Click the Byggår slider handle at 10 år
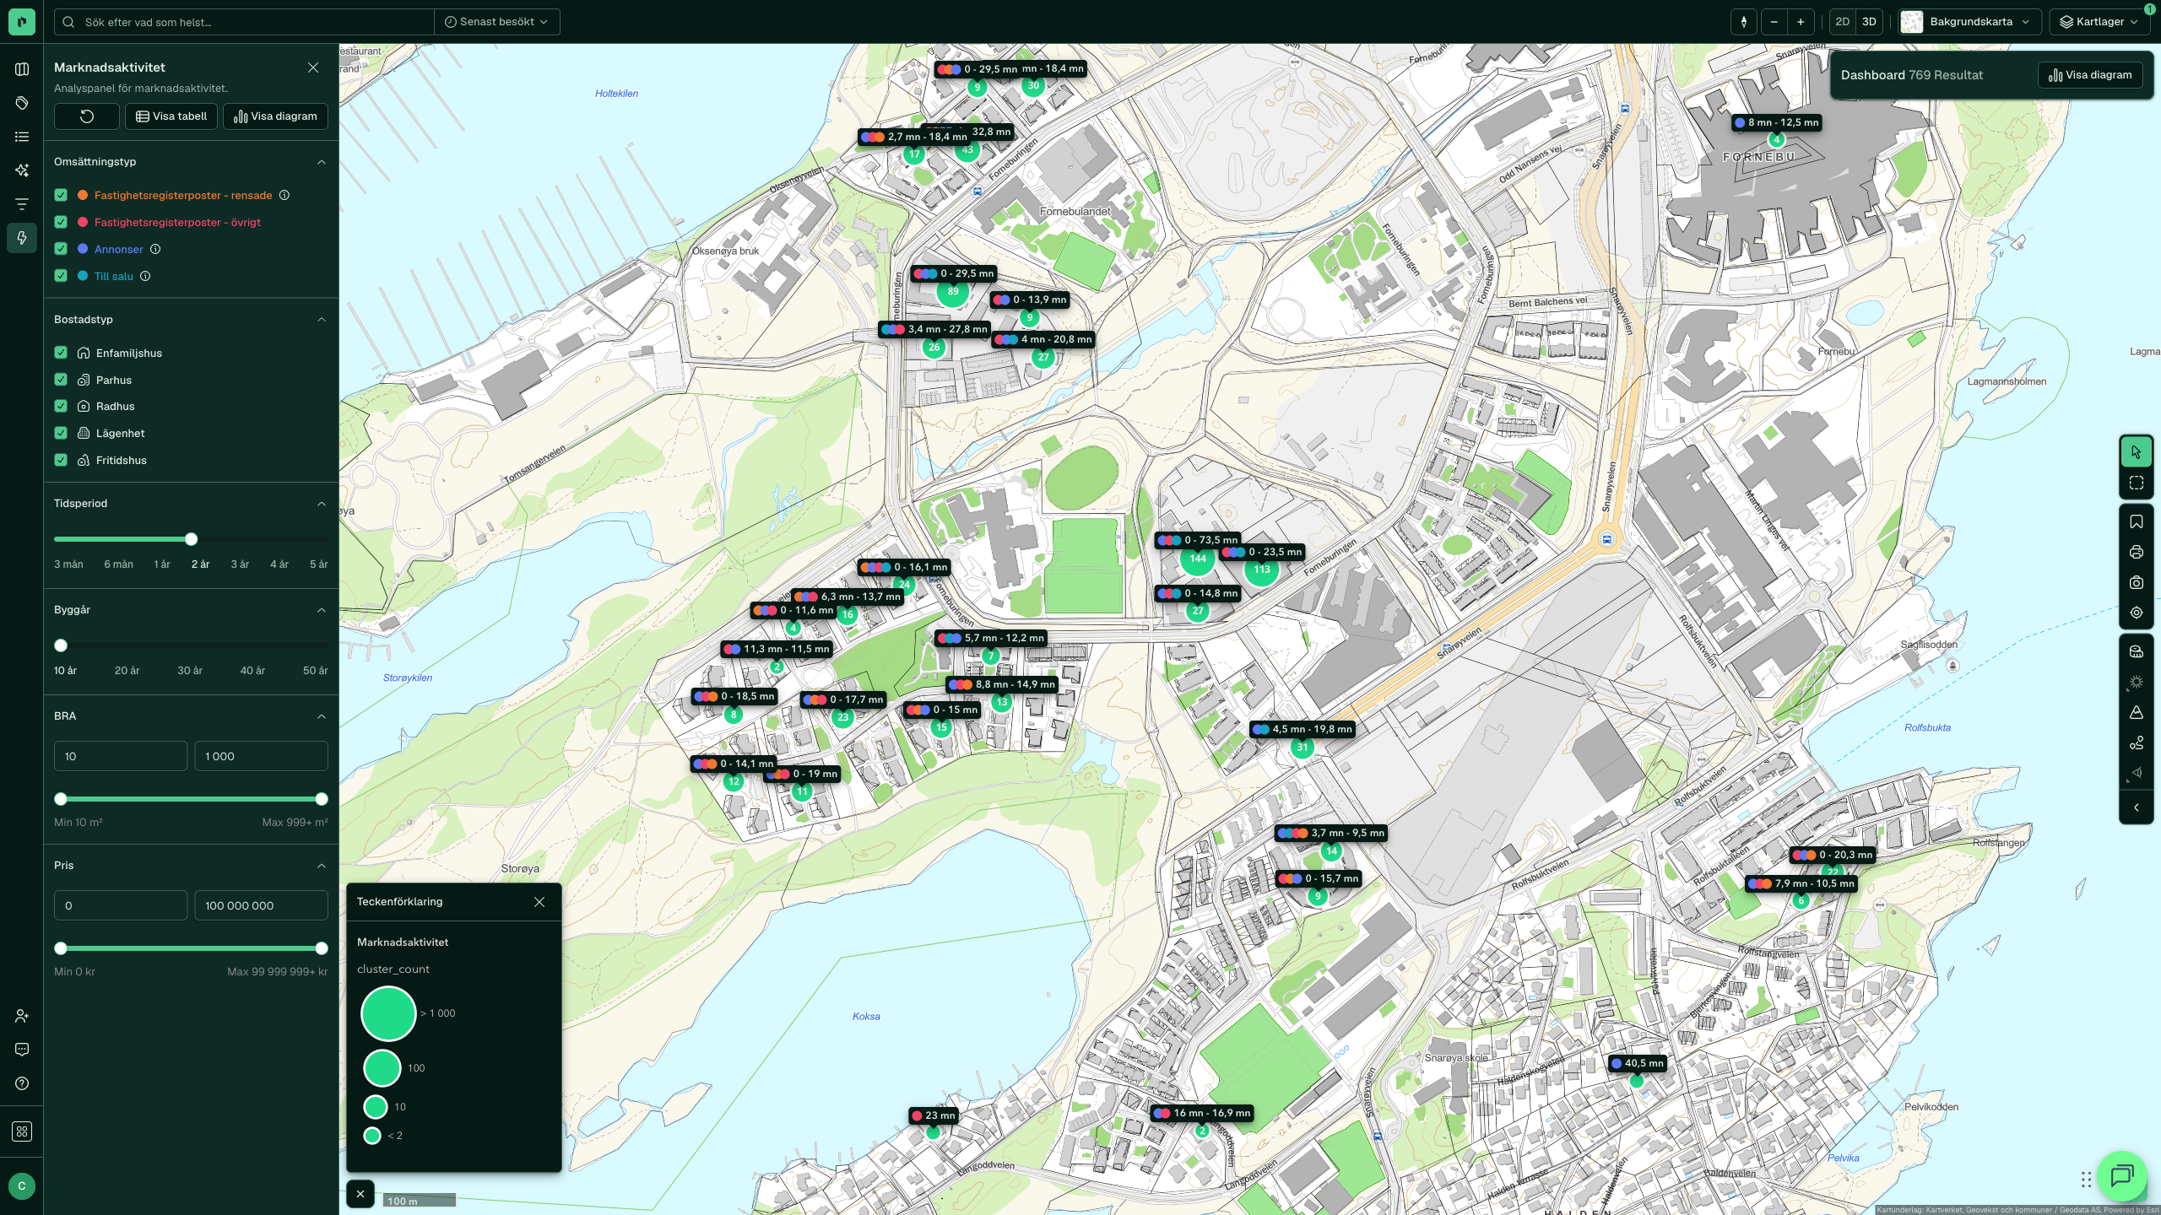The image size is (2161, 1215). (x=61, y=645)
